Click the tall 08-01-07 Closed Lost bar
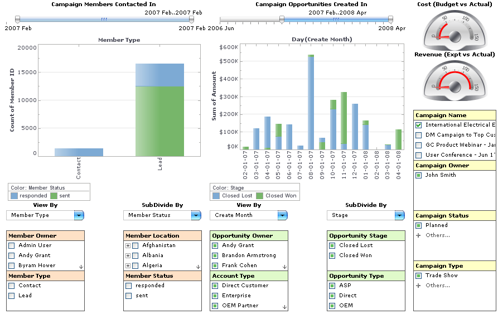This screenshot has width=498, height=314. (x=311, y=103)
